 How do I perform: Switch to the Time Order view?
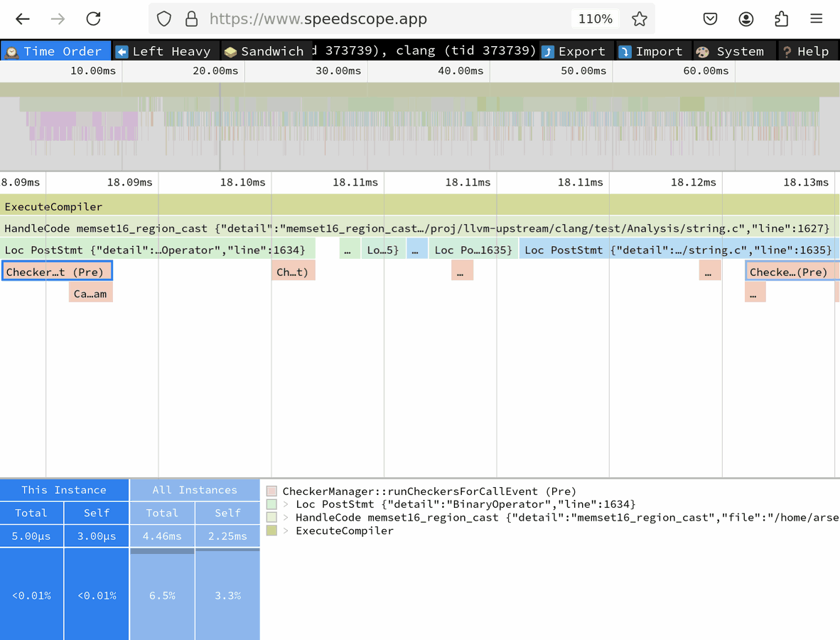(x=55, y=51)
